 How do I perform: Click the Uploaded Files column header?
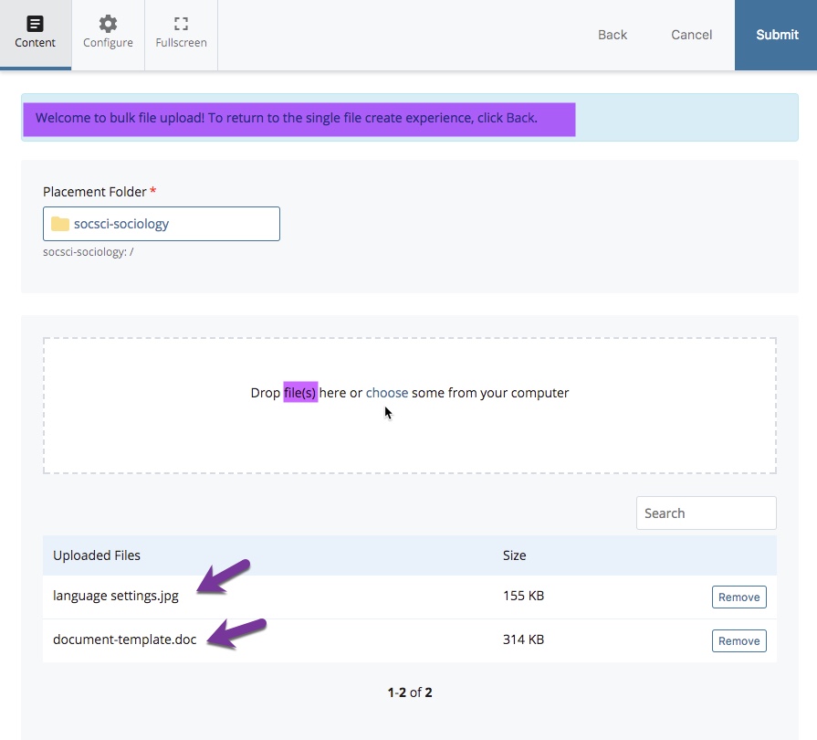coord(97,555)
